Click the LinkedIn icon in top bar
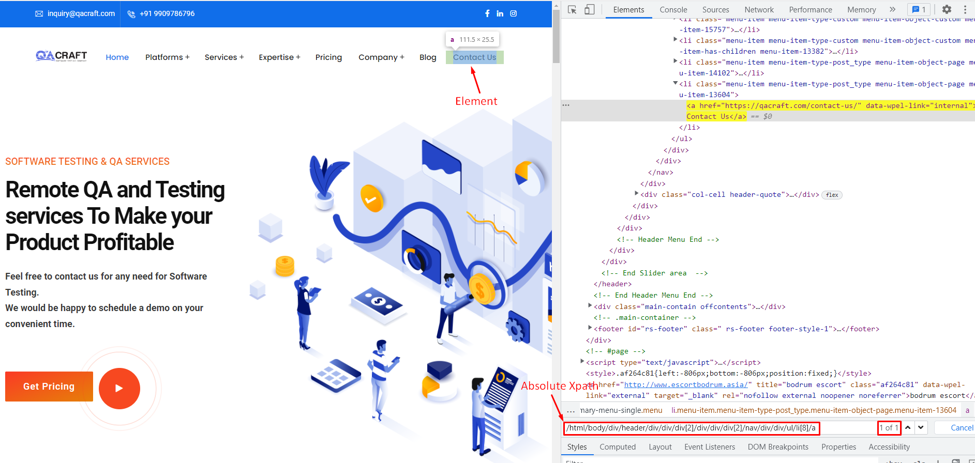Viewport: 975px width, 463px height. (500, 13)
